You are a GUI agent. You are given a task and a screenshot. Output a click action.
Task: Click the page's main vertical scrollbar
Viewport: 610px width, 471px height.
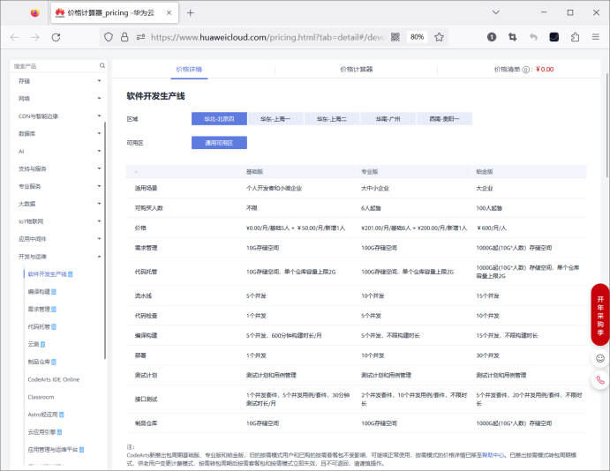click(x=607, y=124)
